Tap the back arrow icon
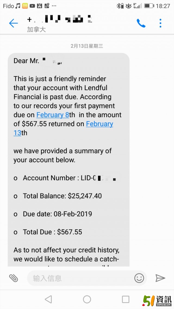This screenshot has width=174, height=309. coord(13,23)
